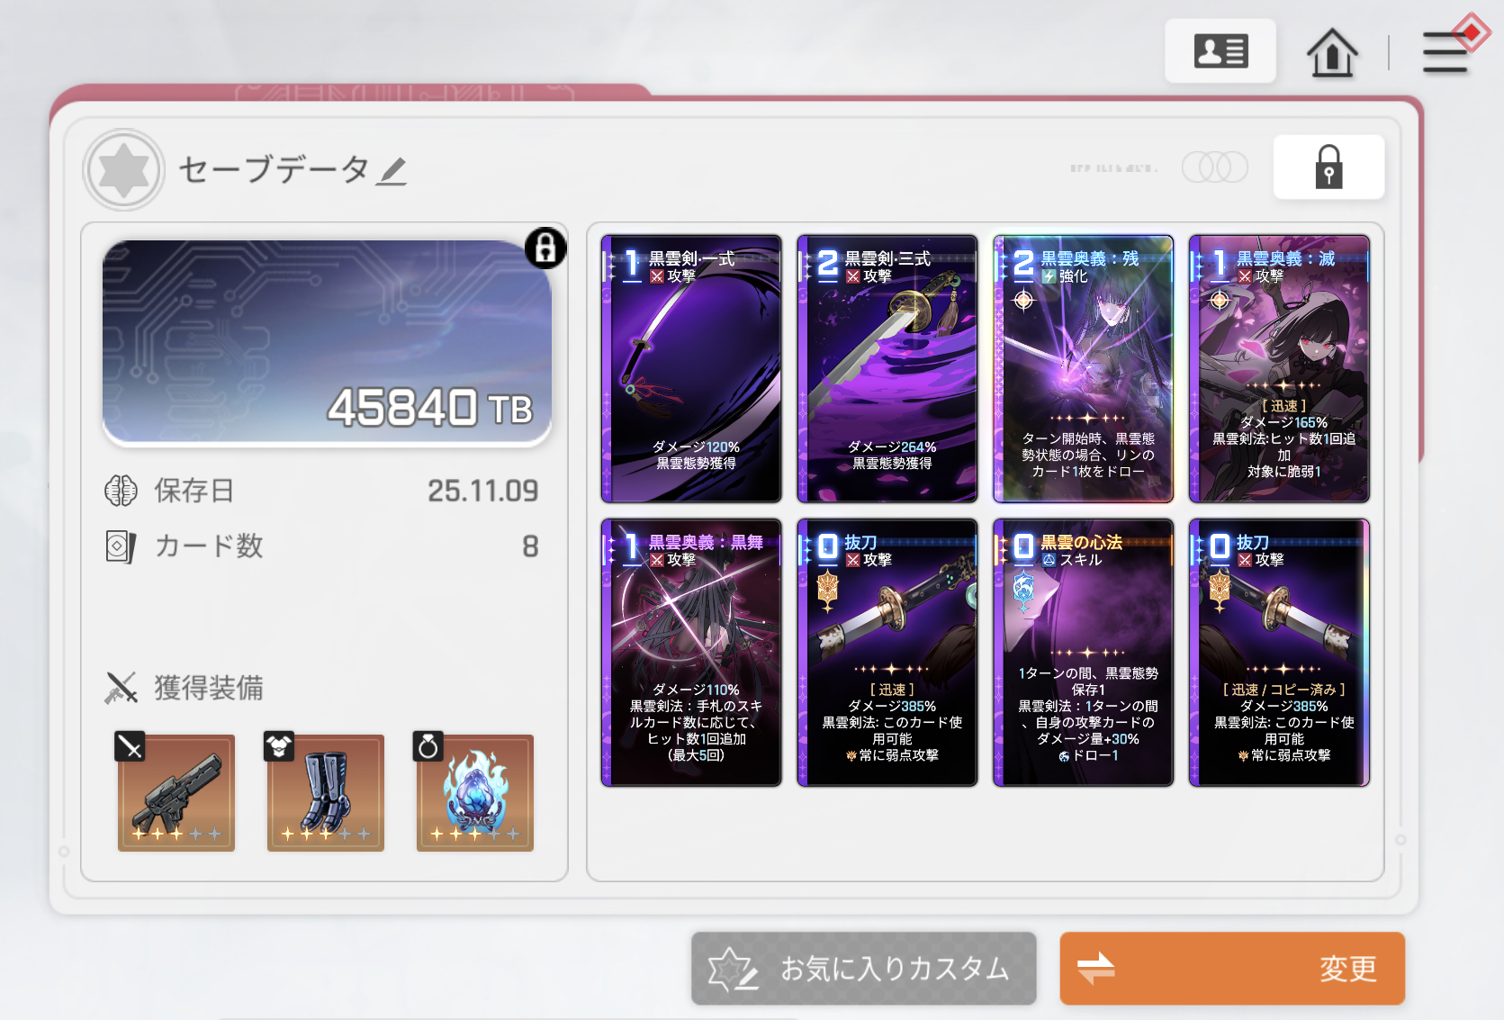
Task: Open the profile card icon
Action: [x=1220, y=51]
